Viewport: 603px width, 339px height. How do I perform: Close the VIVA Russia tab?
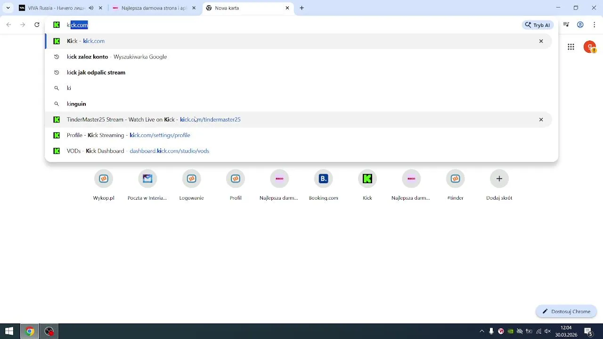[101, 8]
